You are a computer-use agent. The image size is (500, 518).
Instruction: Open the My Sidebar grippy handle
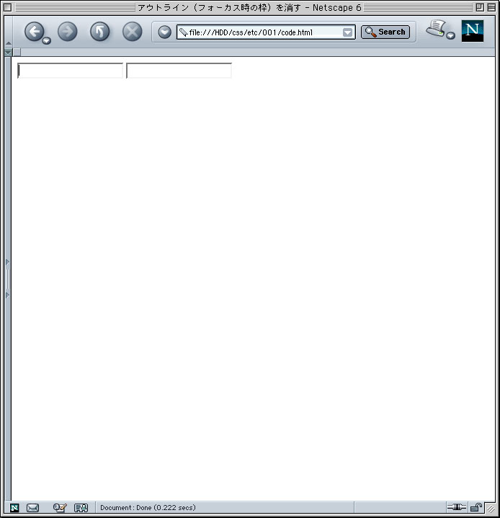tap(8, 279)
